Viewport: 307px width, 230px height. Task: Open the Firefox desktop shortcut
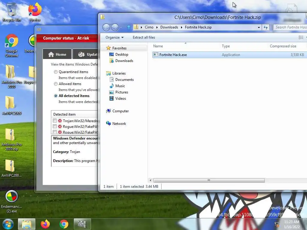click(x=35, y=12)
